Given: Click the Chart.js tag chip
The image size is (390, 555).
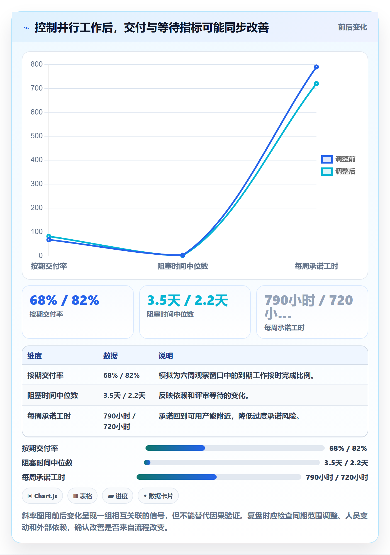Looking at the screenshot, I should coord(42,496).
